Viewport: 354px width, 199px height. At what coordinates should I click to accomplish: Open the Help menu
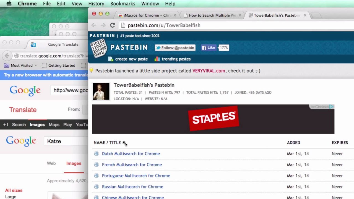point(170,4)
